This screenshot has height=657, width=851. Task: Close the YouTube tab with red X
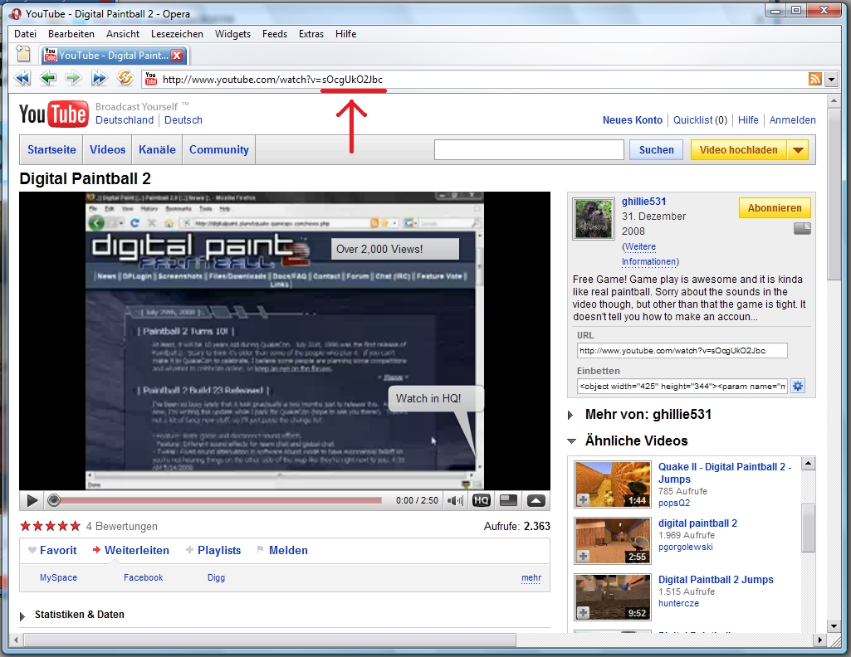point(177,56)
